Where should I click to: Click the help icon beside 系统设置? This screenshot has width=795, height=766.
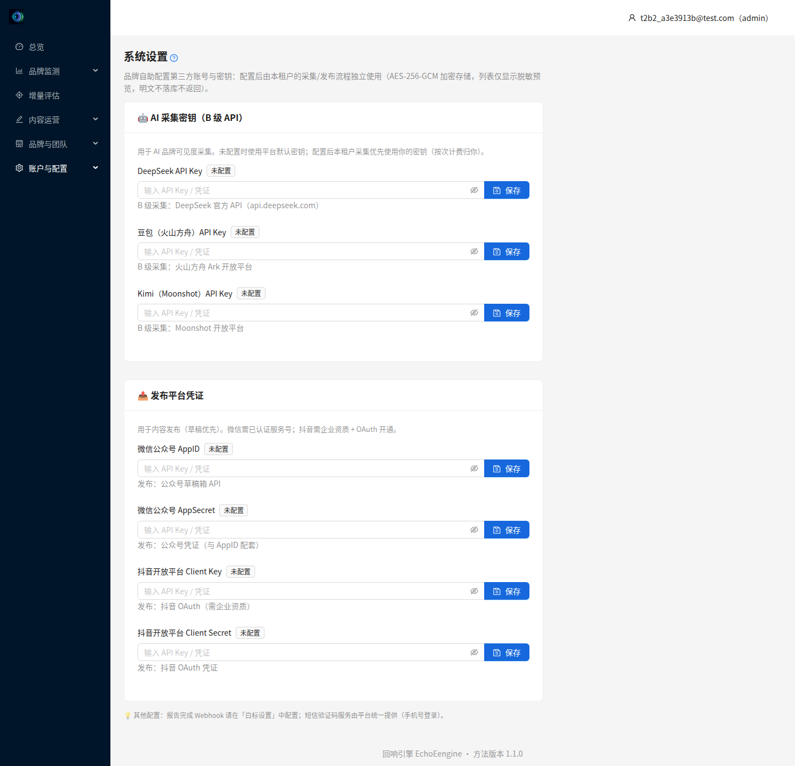174,58
